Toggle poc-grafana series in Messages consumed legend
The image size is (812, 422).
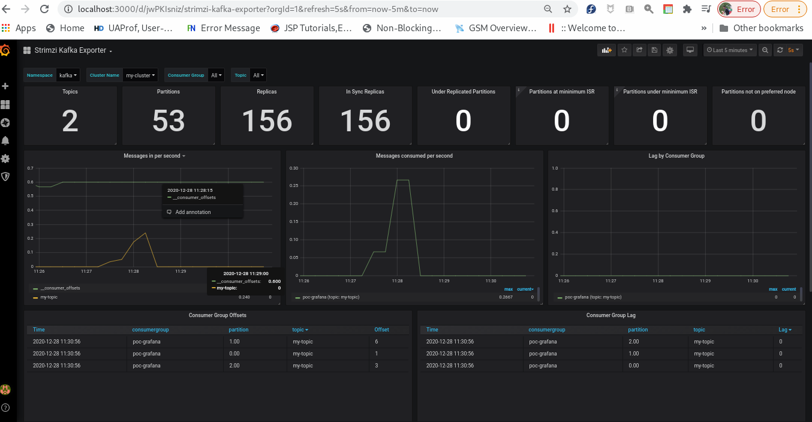[x=331, y=297]
